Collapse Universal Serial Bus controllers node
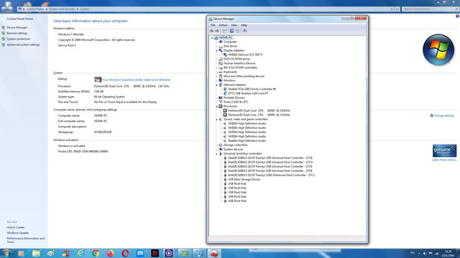Viewport: 460px width, 258px height. [x=216, y=153]
